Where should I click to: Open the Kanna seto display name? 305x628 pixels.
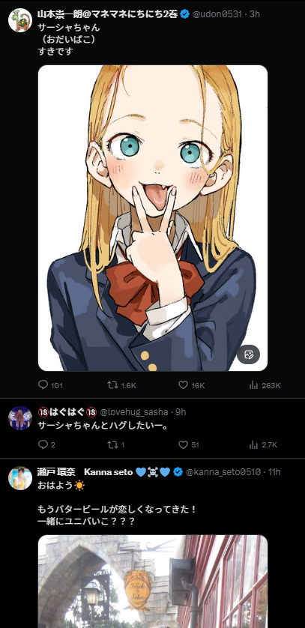coord(108,472)
